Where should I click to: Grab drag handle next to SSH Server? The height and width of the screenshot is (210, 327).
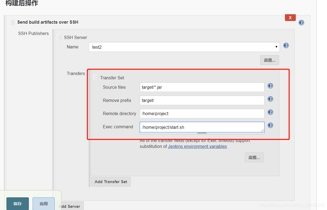(x=59, y=37)
